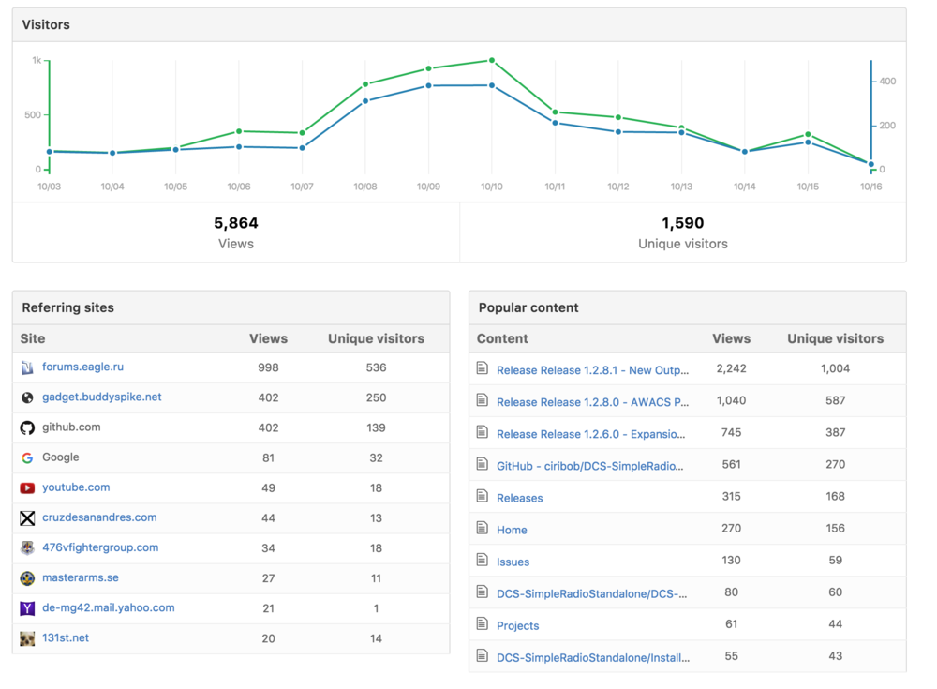Click document icon beside Projects
The image size is (937, 689).
(x=483, y=623)
